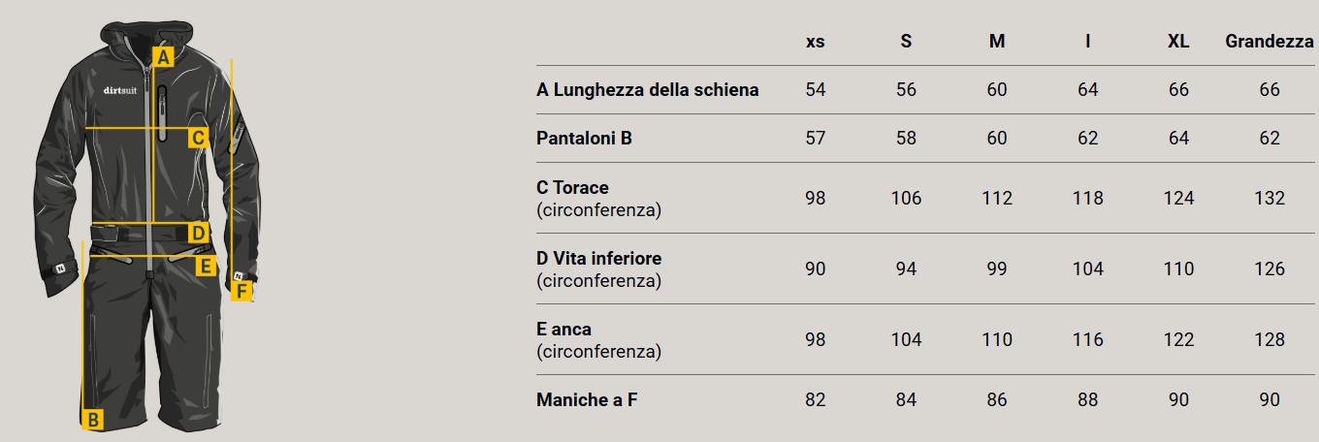The height and width of the screenshot is (442, 1319).
Task: Select the 'D Vita inferiore' row label
Action: (x=598, y=259)
